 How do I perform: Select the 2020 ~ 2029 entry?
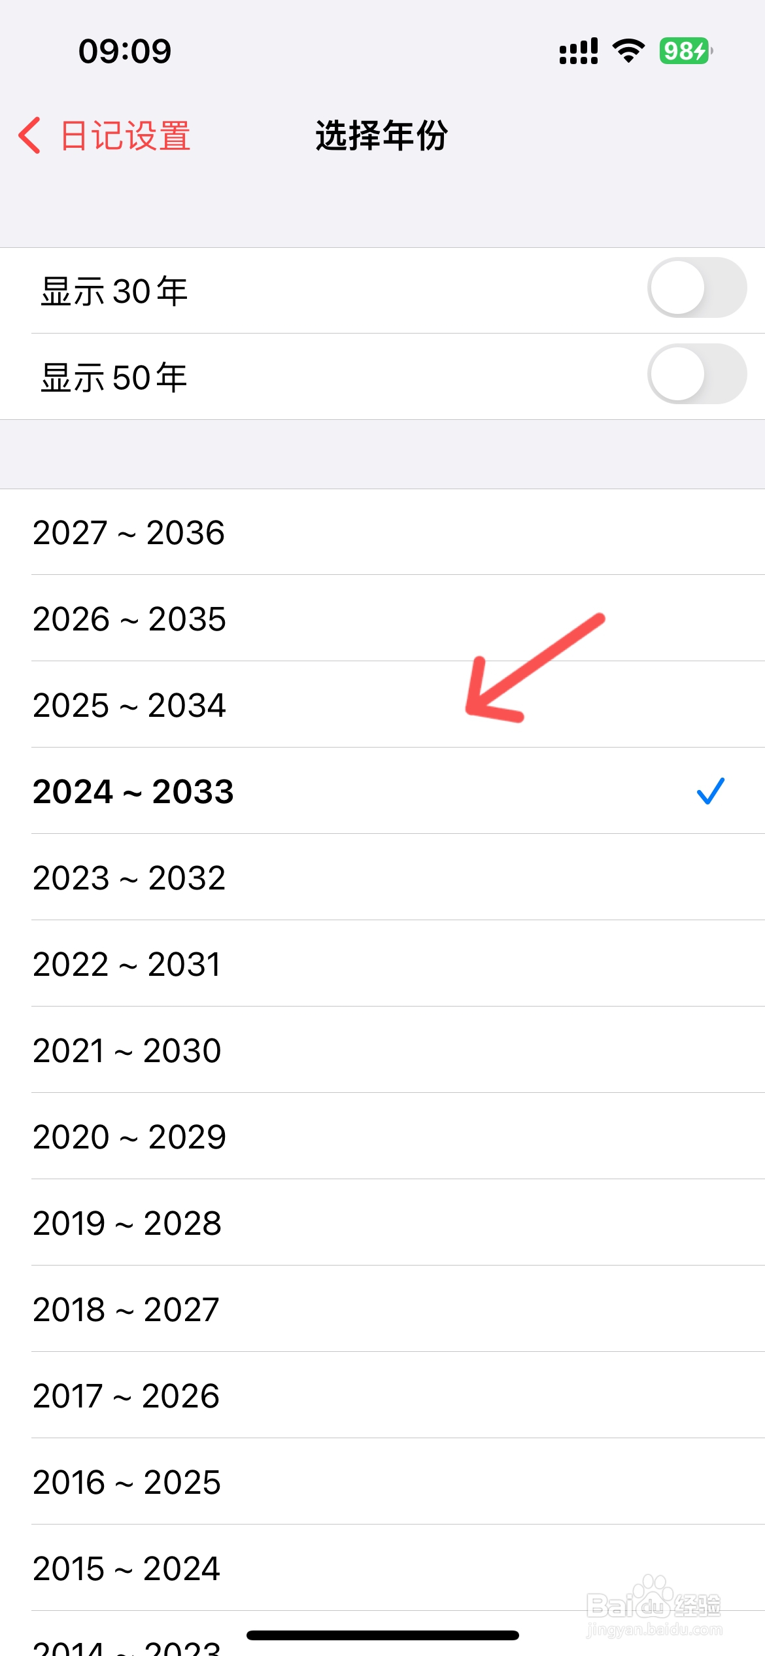[382, 1137]
